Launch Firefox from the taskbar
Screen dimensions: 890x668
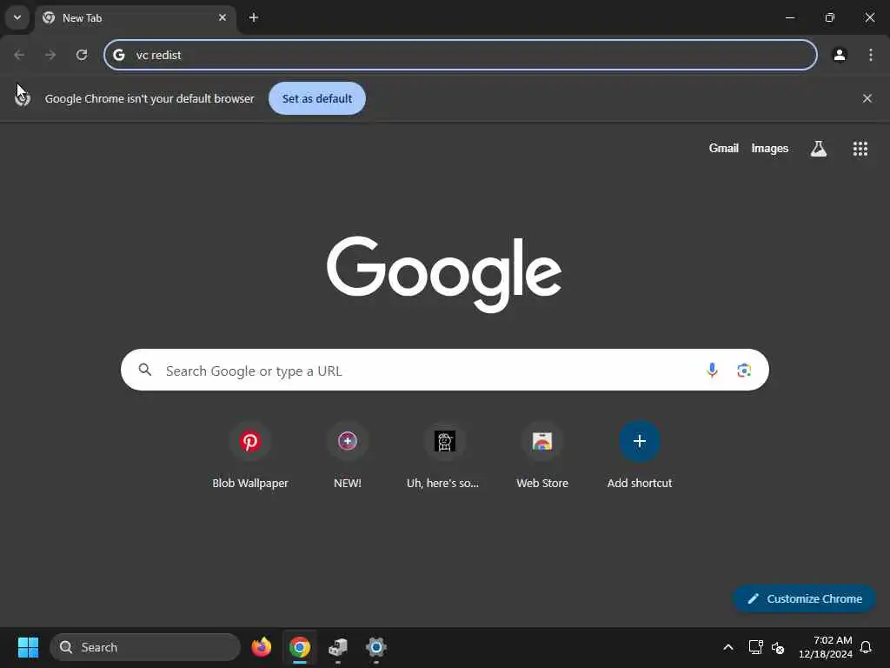(x=261, y=647)
